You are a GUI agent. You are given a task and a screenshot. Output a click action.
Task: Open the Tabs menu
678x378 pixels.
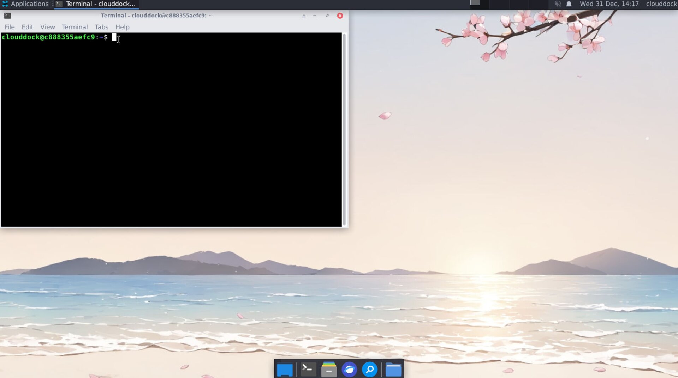click(101, 27)
